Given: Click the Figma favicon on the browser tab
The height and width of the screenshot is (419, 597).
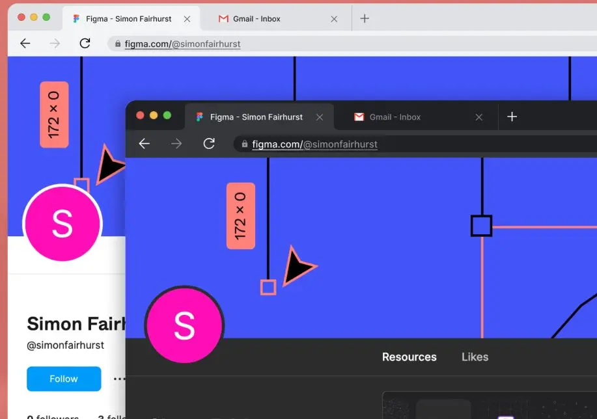Looking at the screenshot, I should pos(199,117).
